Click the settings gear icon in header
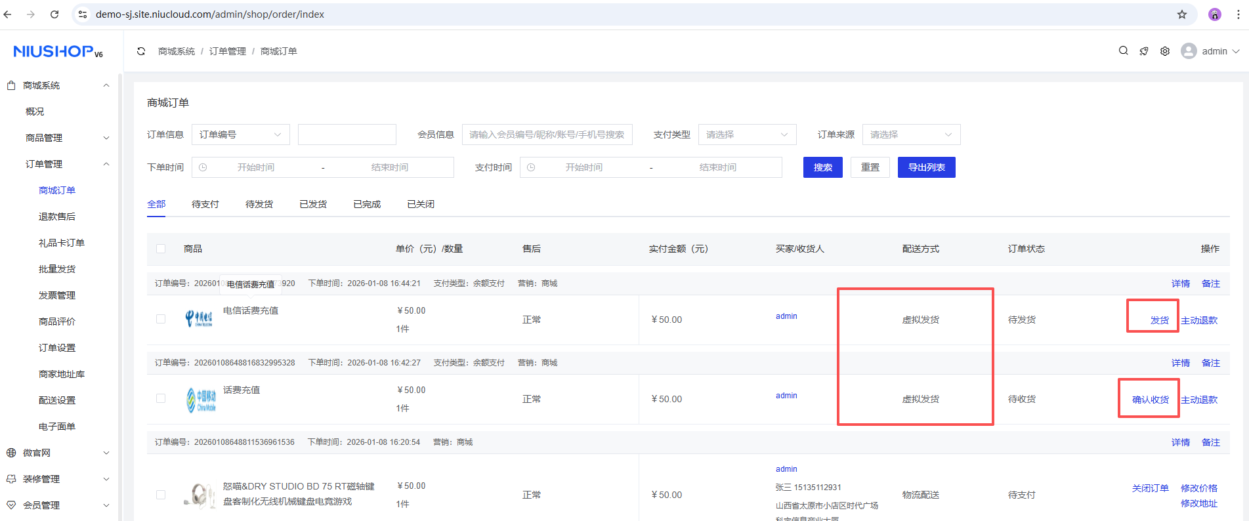 [x=1164, y=51]
